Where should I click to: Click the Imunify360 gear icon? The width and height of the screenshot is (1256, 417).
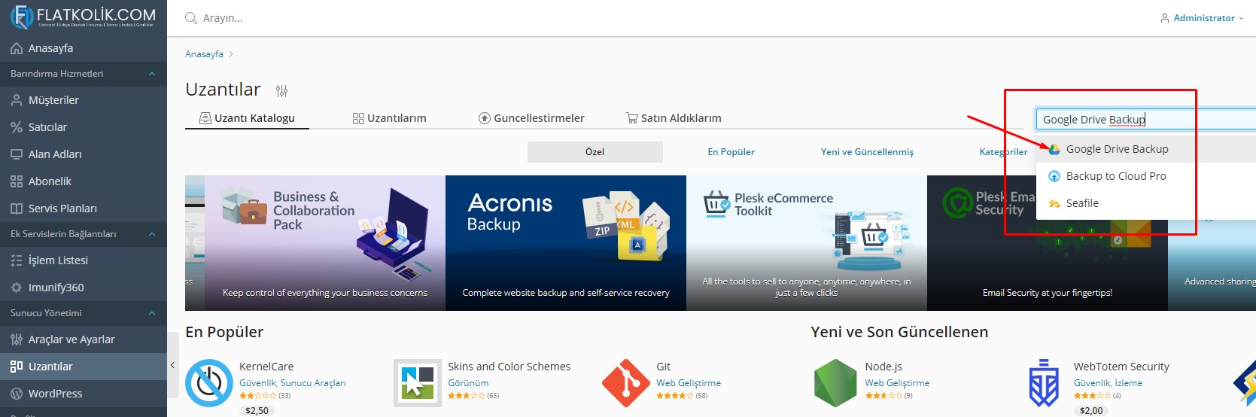click(x=17, y=288)
